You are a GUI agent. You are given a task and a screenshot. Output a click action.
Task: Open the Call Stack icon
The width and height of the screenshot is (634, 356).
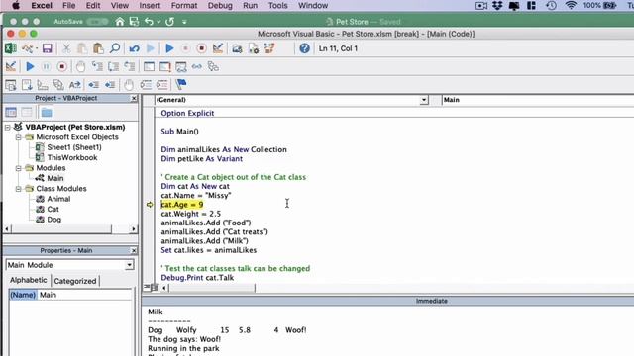click(x=213, y=66)
